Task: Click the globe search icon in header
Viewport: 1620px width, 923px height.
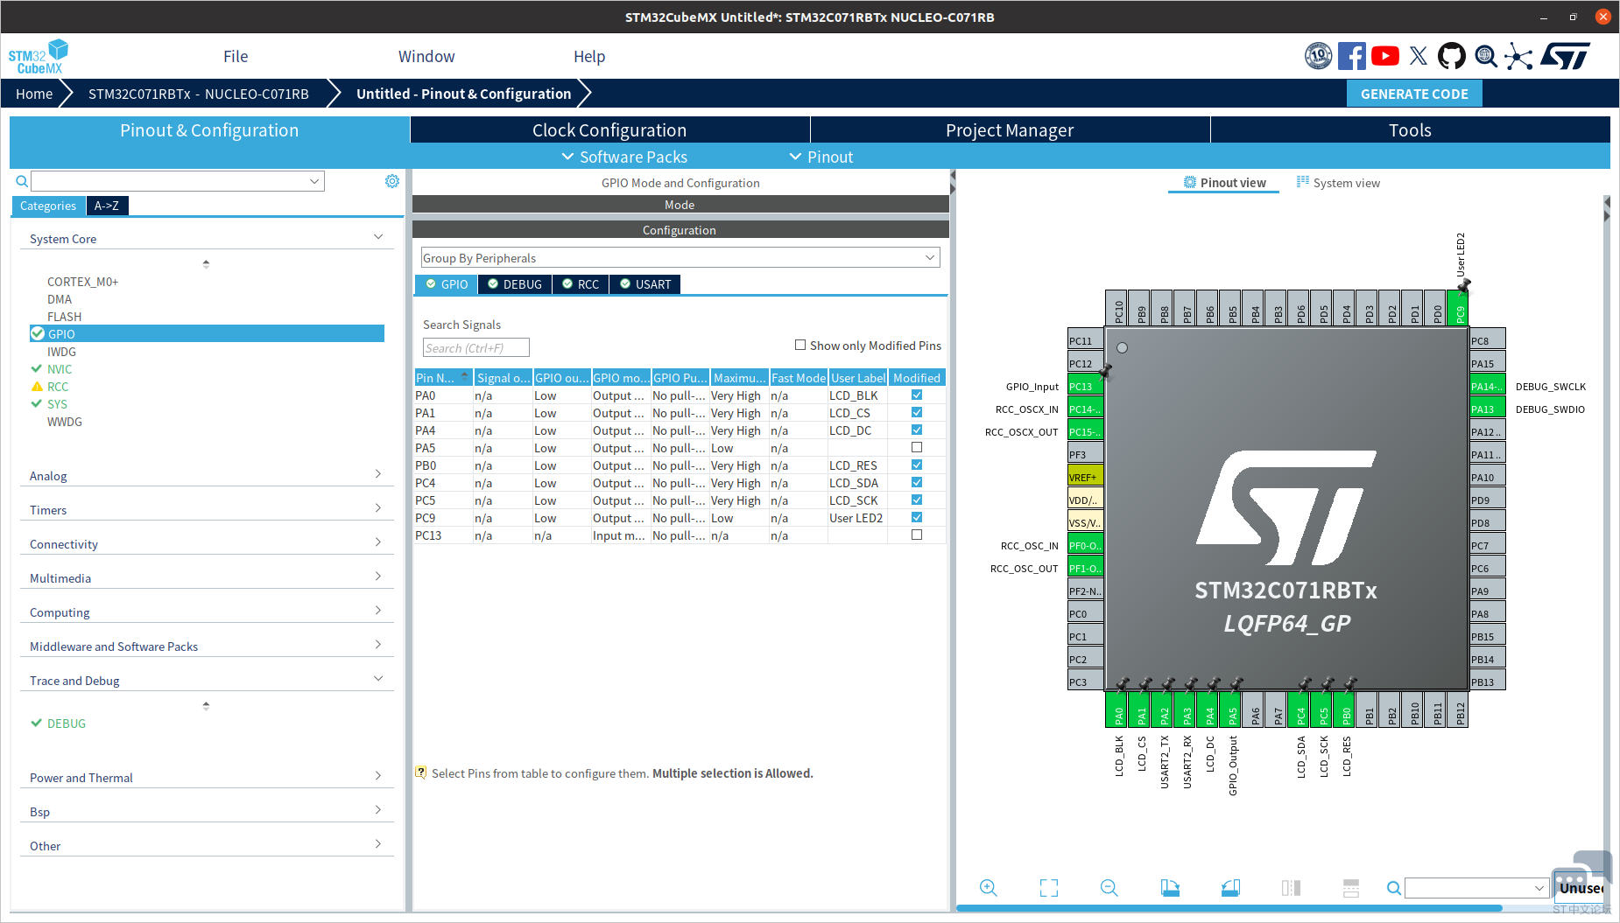Action: click(1486, 56)
